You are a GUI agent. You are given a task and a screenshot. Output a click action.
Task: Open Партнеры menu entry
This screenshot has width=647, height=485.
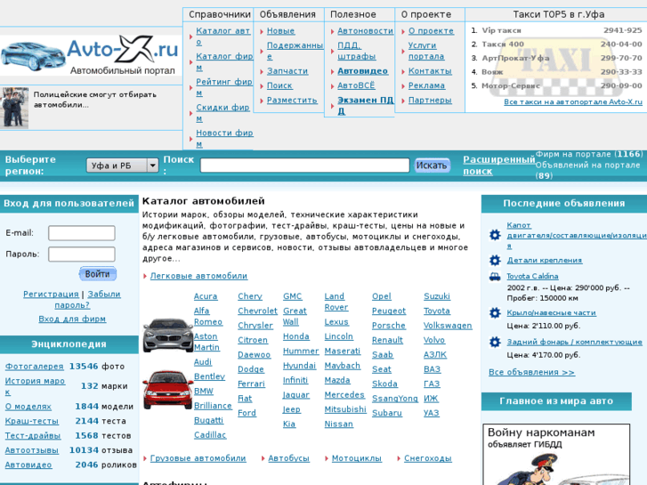430,101
